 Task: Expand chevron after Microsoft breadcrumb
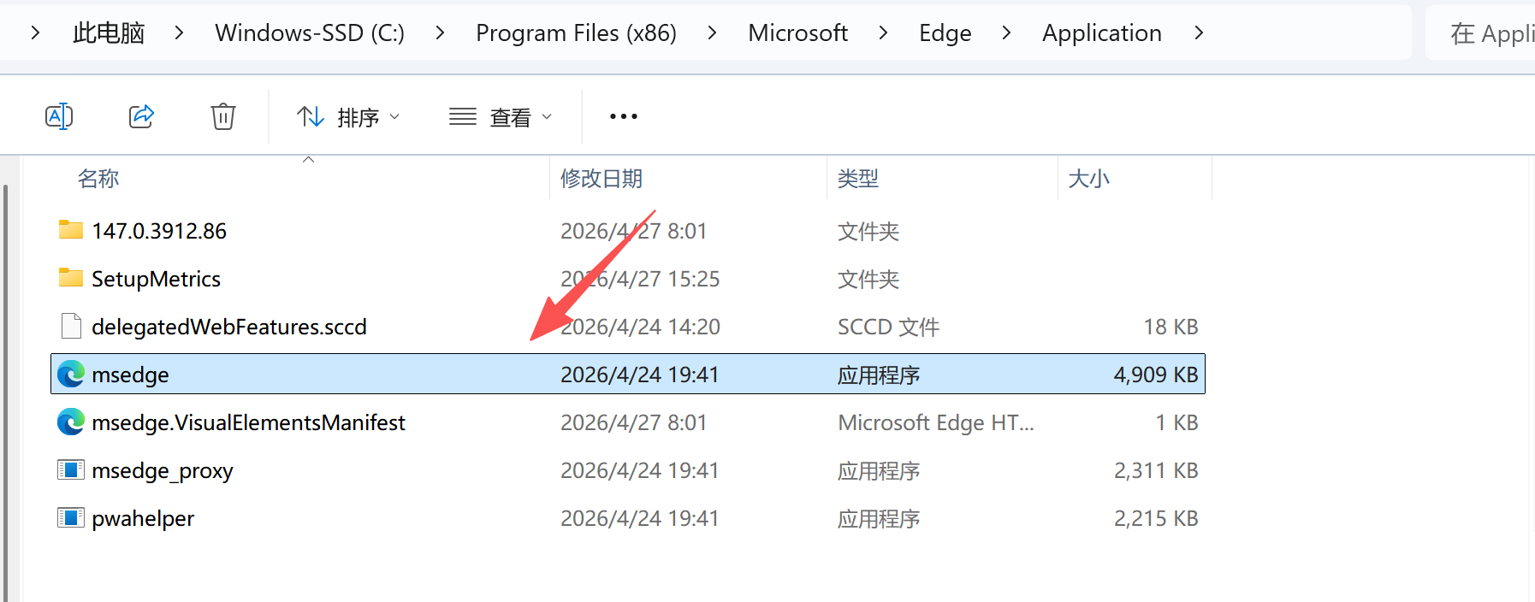[883, 33]
